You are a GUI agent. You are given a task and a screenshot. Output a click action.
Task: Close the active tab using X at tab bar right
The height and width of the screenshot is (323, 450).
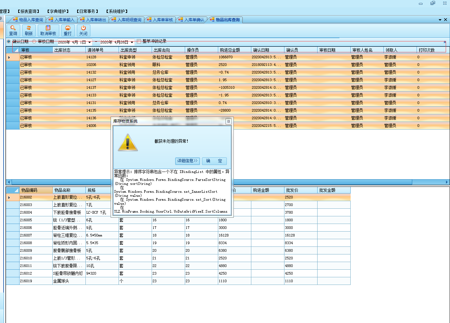click(445, 20)
